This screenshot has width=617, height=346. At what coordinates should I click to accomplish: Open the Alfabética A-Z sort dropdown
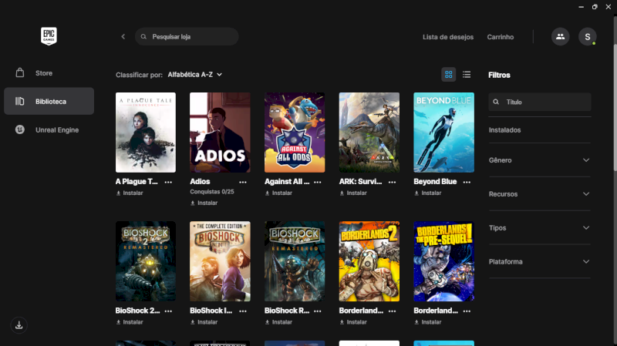[x=195, y=74]
